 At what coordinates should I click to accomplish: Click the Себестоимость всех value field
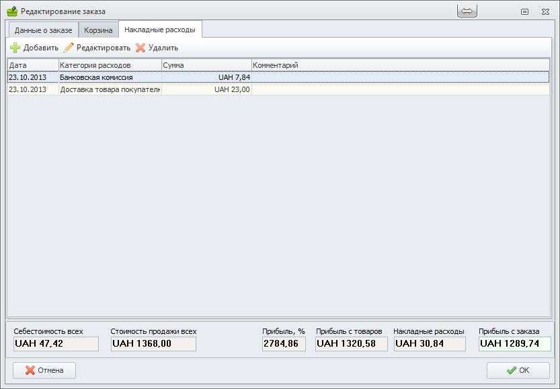click(56, 344)
